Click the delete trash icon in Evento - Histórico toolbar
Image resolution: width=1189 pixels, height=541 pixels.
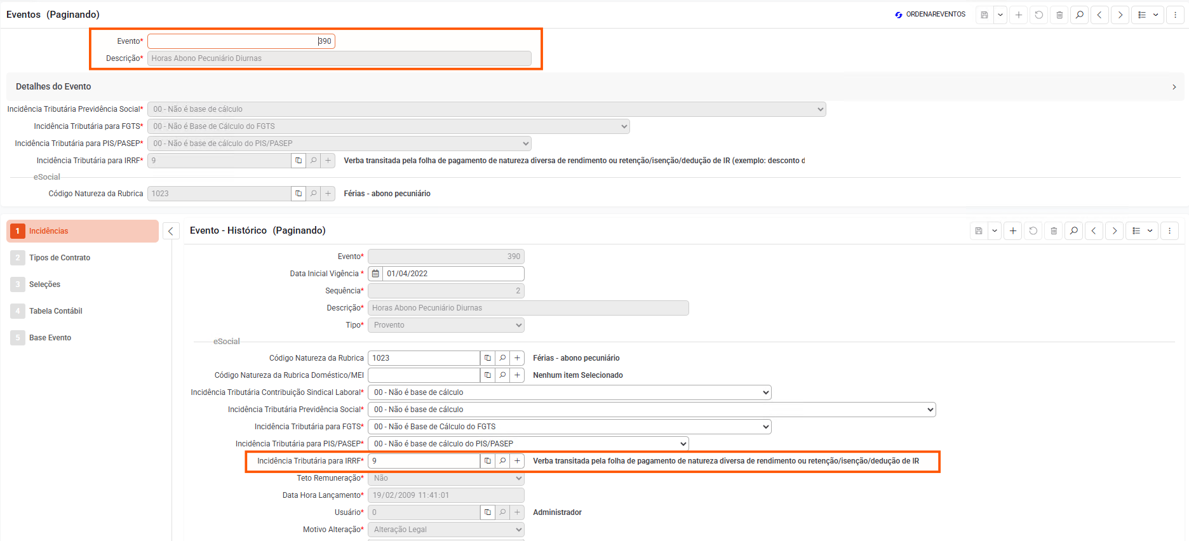1054,230
